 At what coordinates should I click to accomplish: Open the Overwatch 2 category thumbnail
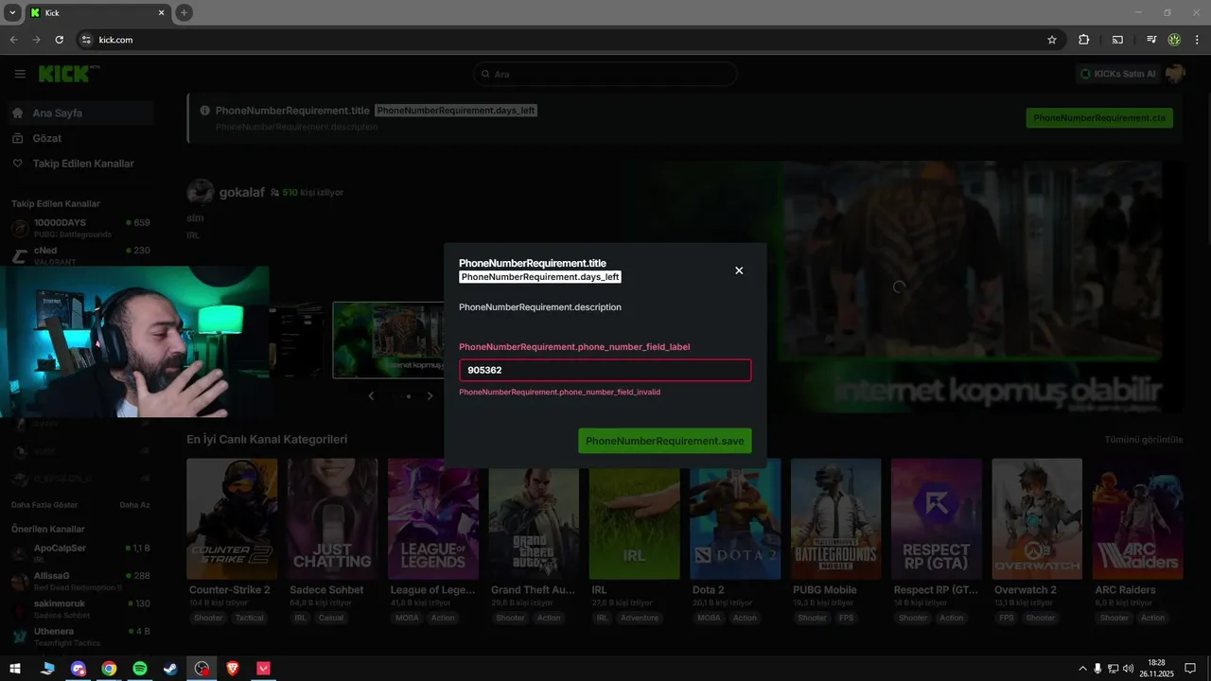click(1037, 519)
